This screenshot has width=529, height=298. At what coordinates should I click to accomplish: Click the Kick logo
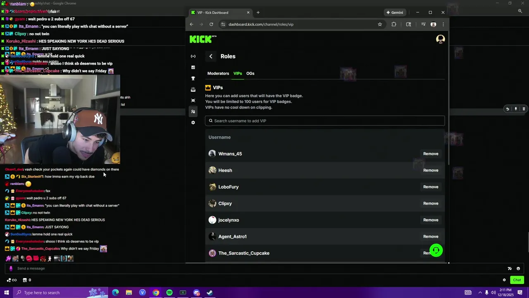pyautogui.click(x=203, y=39)
